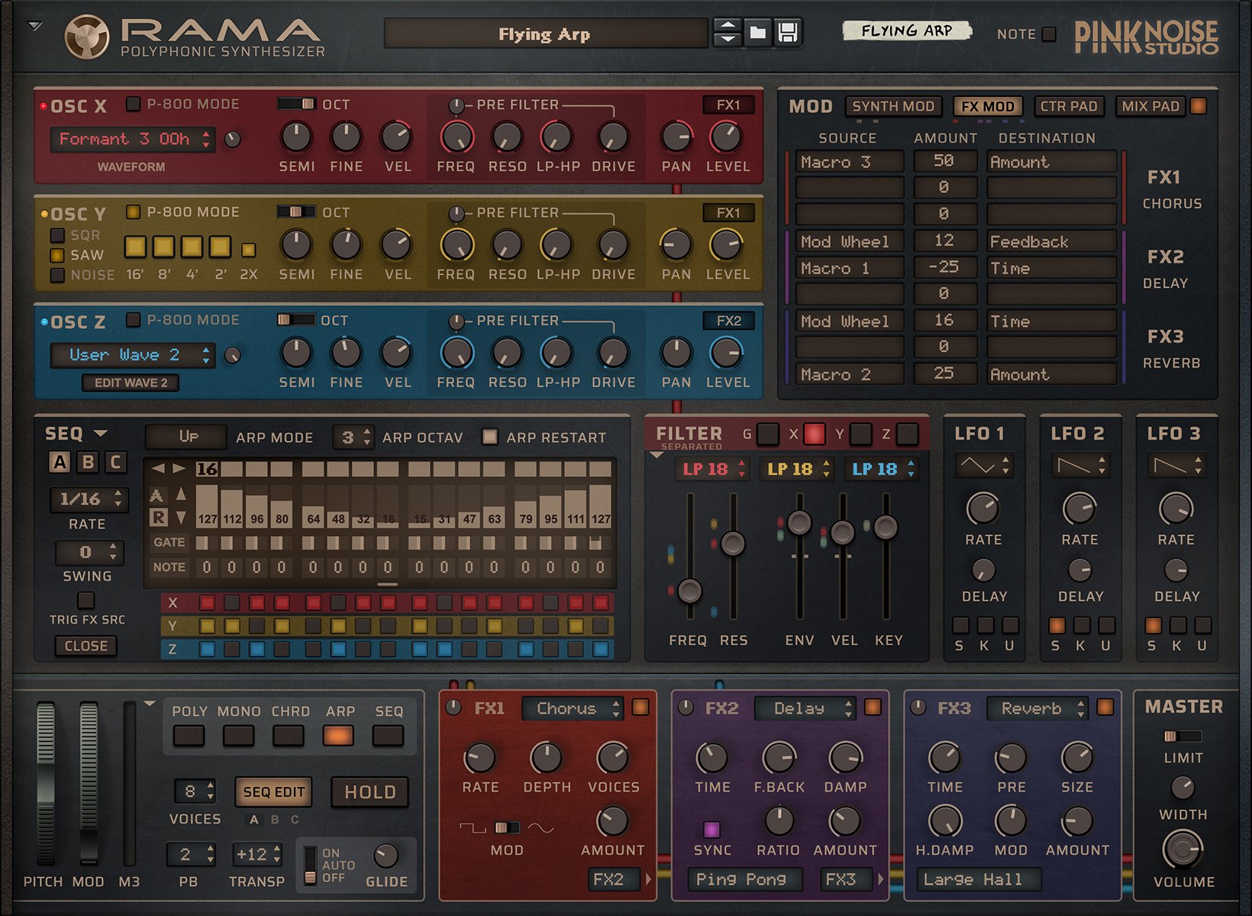Click the Ping Pong delay mode label in FX2
Screen dimensions: 1252x916
[744, 879]
